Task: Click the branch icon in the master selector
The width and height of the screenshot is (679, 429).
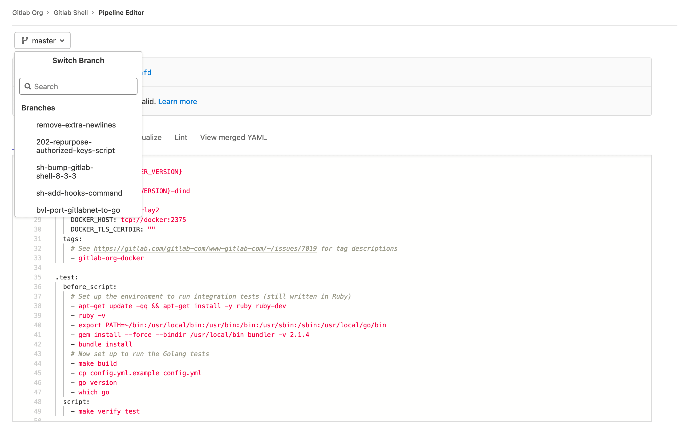Action: pos(25,40)
